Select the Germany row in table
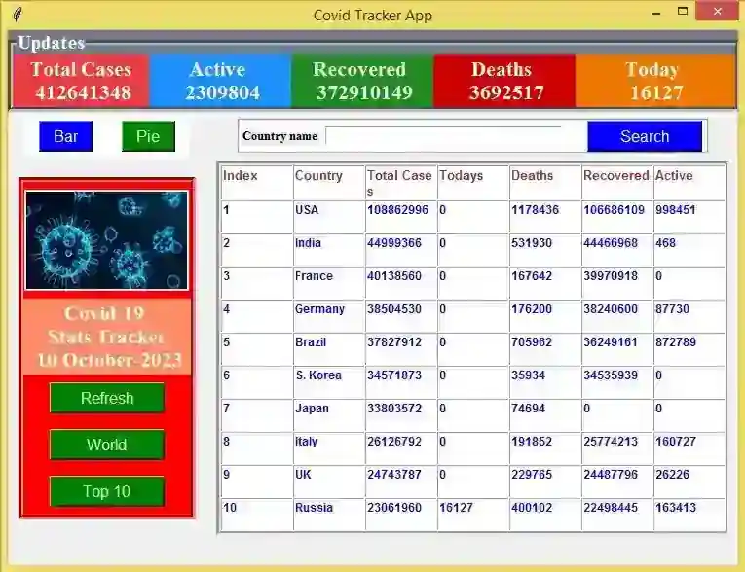 (473, 315)
